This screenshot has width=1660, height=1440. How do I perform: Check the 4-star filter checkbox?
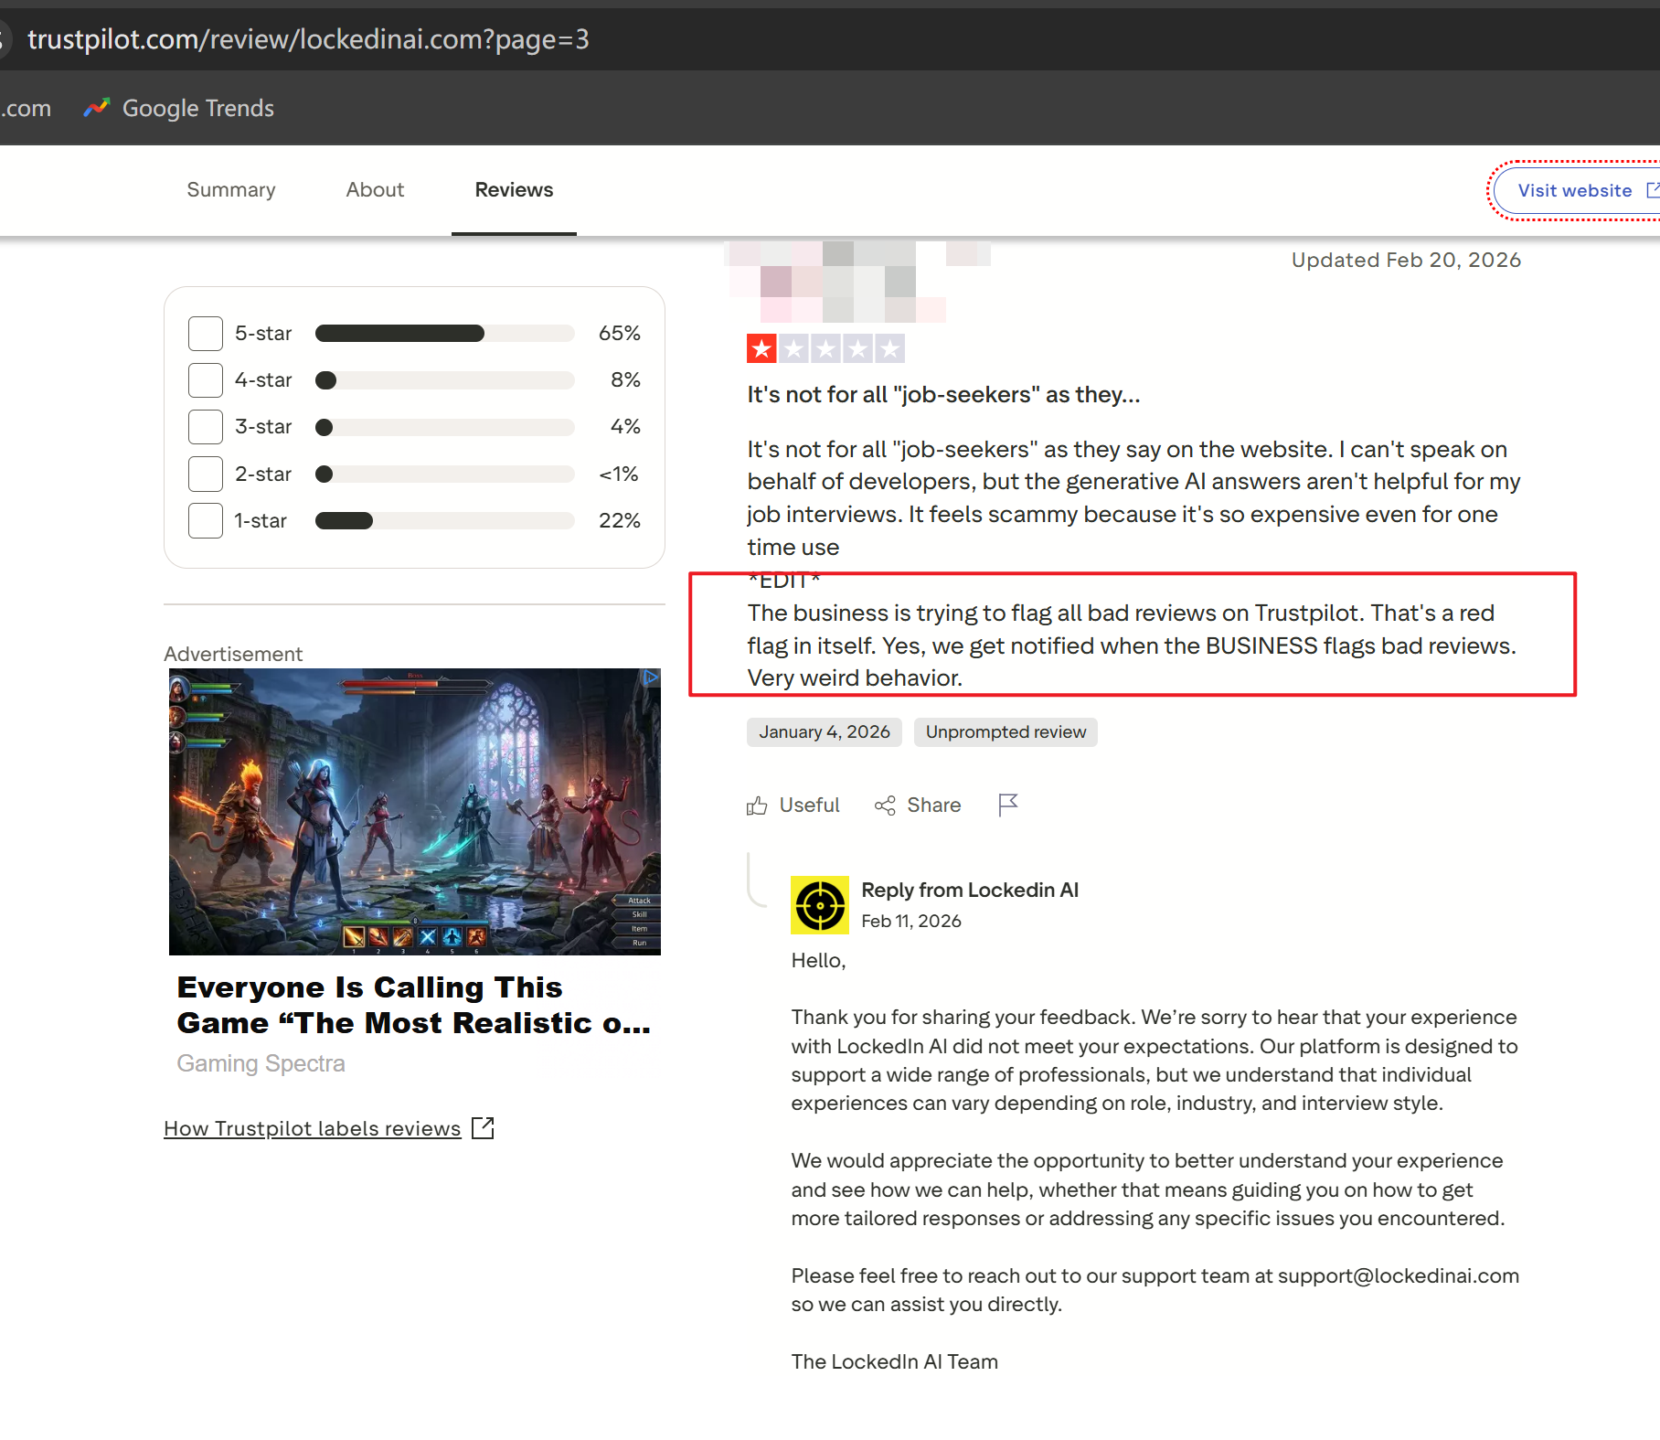206,380
